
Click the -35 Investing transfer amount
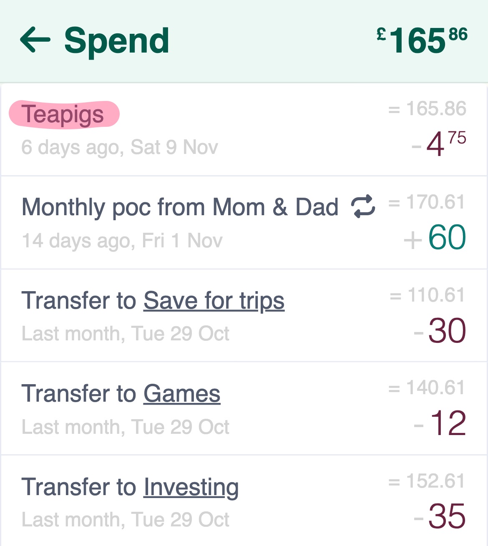click(x=440, y=516)
